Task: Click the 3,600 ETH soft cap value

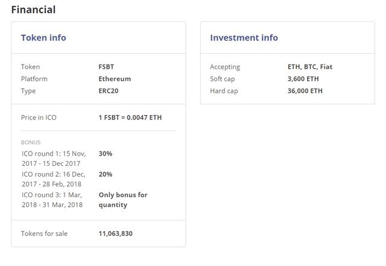Action: tap(303, 79)
